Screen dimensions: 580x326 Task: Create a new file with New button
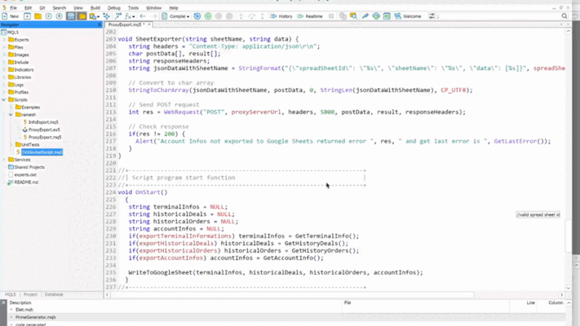[x=10, y=16]
